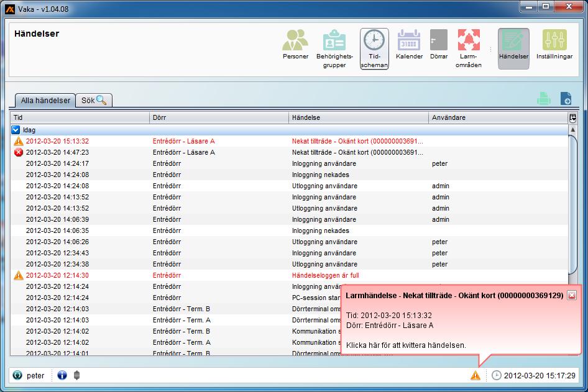
Task: Select 'Utloggning användare' row at 14:13:52
Action: [289, 208]
